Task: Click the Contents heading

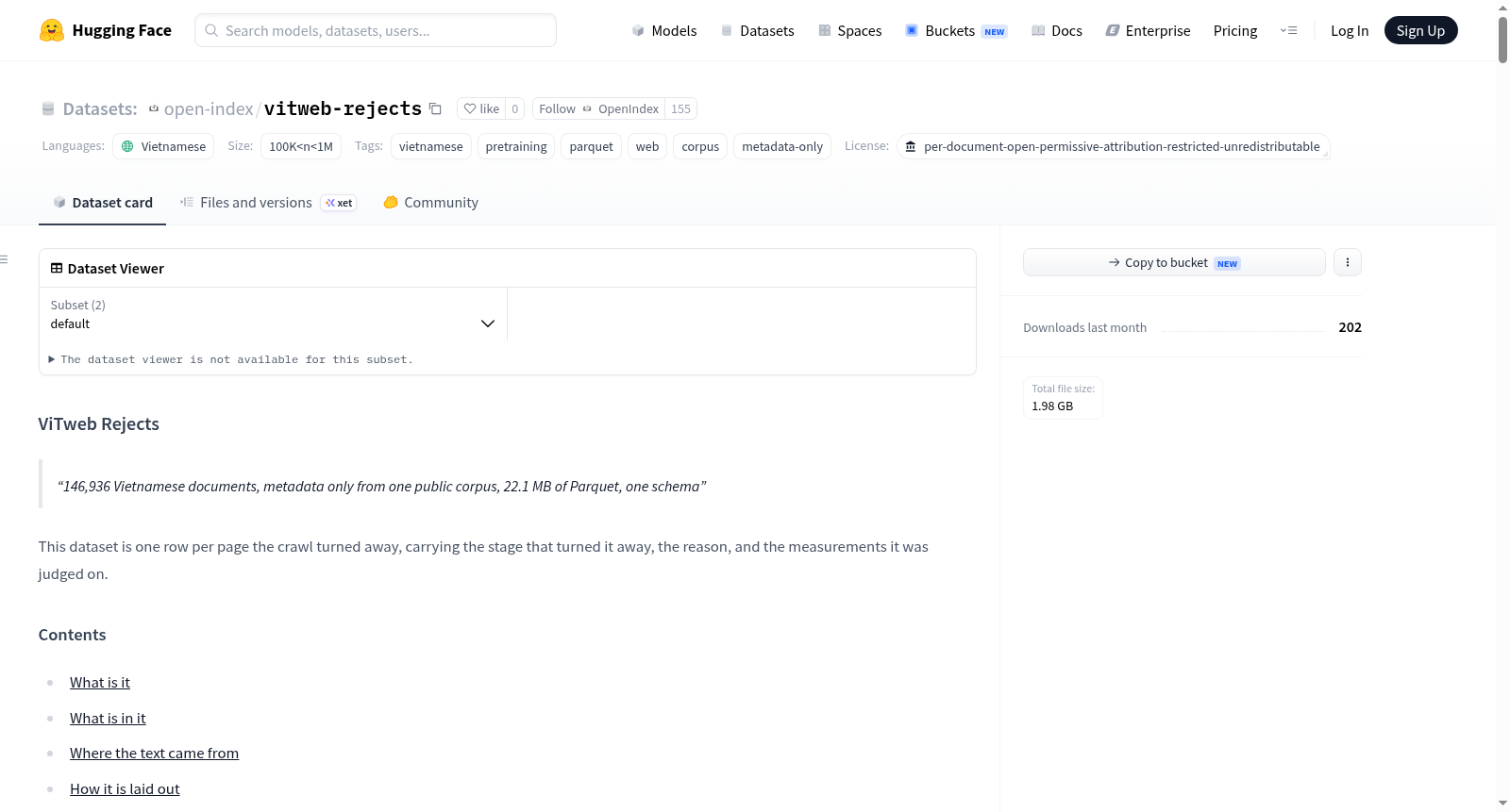Action: click(x=73, y=635)
